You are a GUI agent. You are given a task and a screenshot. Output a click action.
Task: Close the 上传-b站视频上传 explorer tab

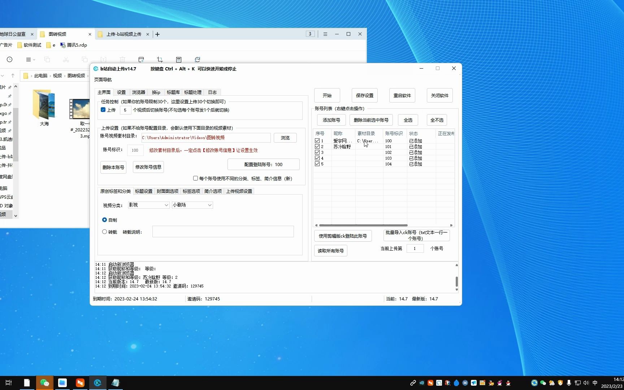pyautogui.click(x=148, y=34)
